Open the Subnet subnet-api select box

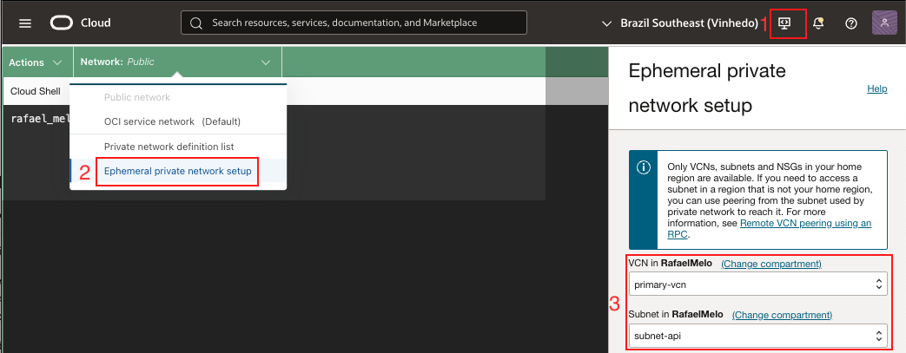[758, 335]
